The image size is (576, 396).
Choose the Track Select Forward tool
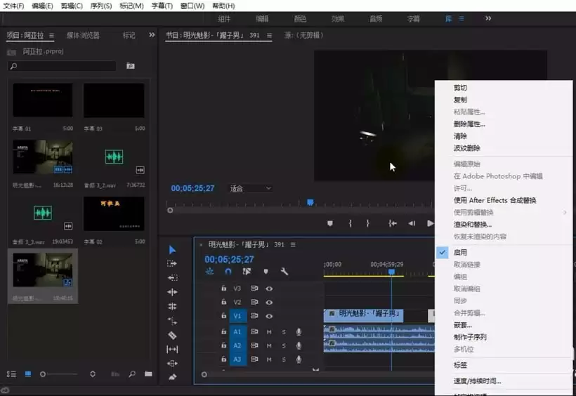(172, 264)
